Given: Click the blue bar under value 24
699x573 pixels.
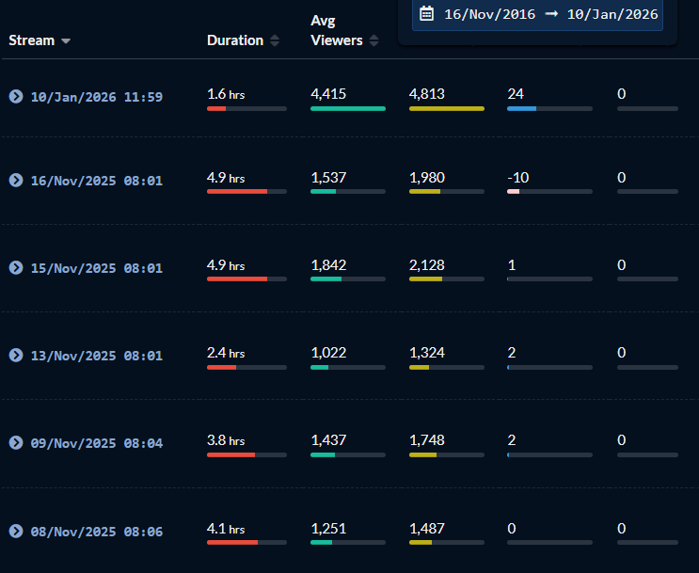Looking at the screenshot, I should [x=521, y=109].
